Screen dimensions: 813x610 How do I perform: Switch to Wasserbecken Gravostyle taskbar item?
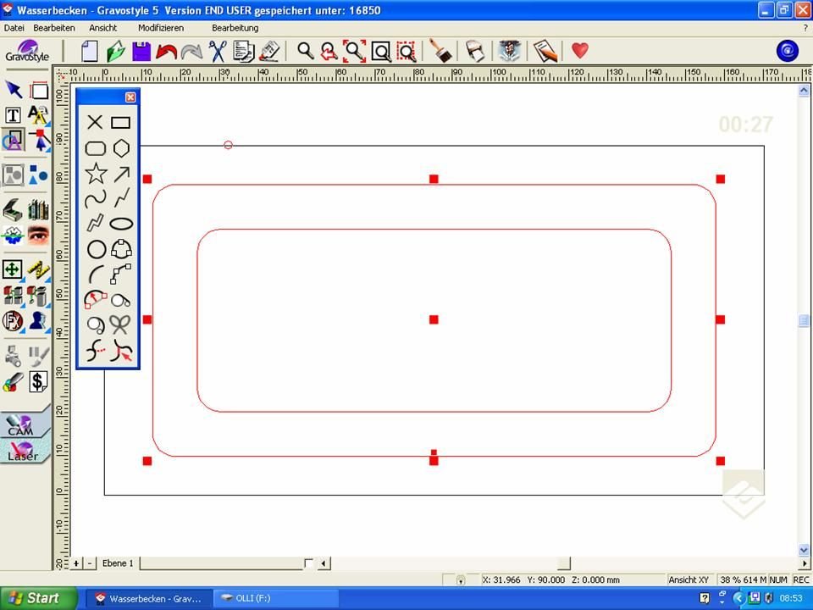(148, 599)
